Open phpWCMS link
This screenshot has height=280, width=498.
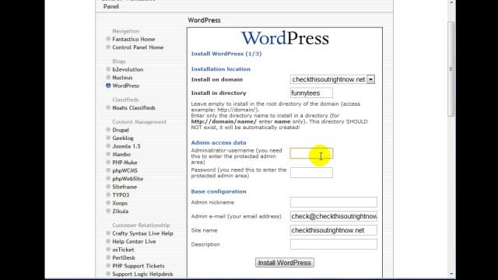tap(124, 171)
